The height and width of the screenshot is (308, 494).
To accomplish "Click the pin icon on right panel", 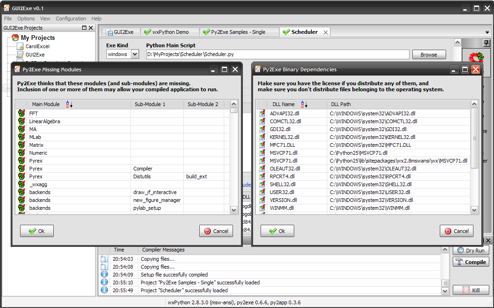I will [487, 43].
